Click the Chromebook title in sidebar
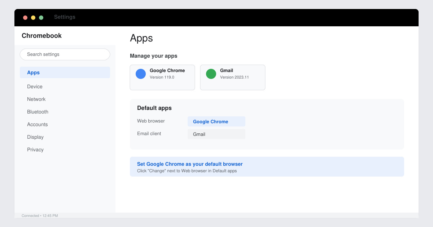 (x=41, y=36)
